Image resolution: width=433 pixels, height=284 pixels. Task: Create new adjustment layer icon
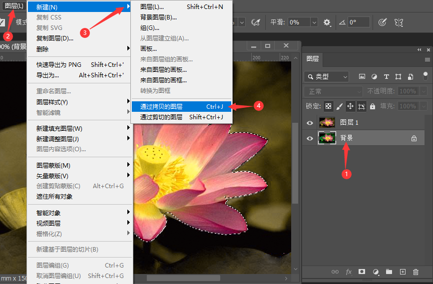[376, 272]
